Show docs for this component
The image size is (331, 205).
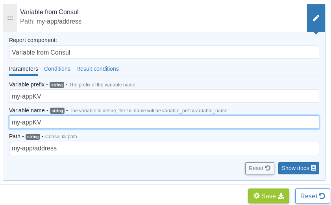(x=298, y=168)
